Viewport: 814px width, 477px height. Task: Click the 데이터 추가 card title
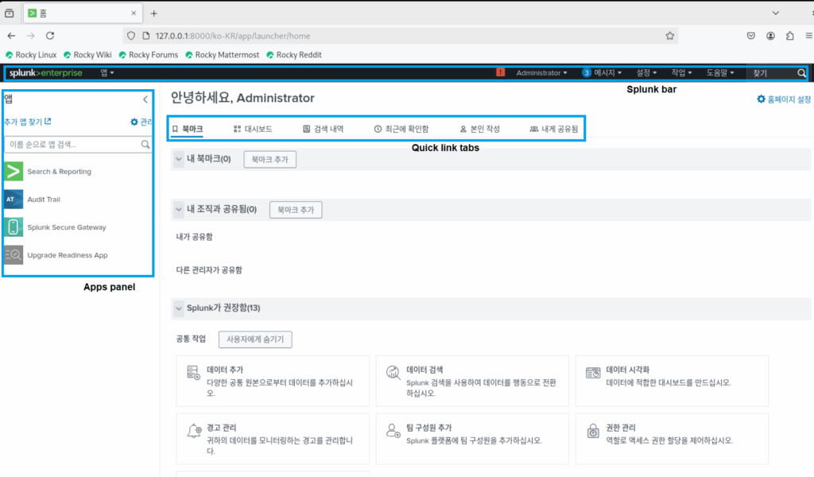[225, 370]
